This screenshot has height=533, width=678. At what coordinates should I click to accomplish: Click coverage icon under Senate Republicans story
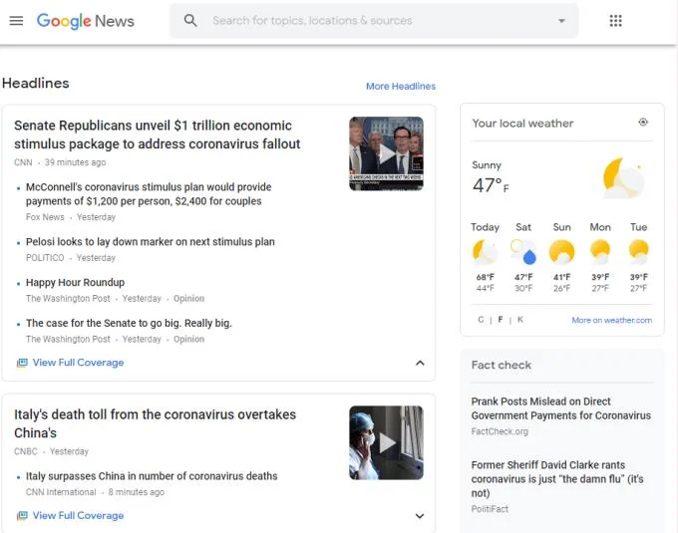point(22,363)
